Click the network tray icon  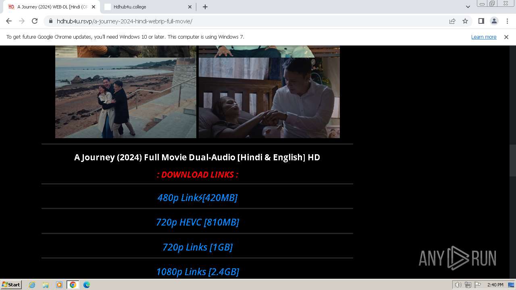tap(468, 285)
